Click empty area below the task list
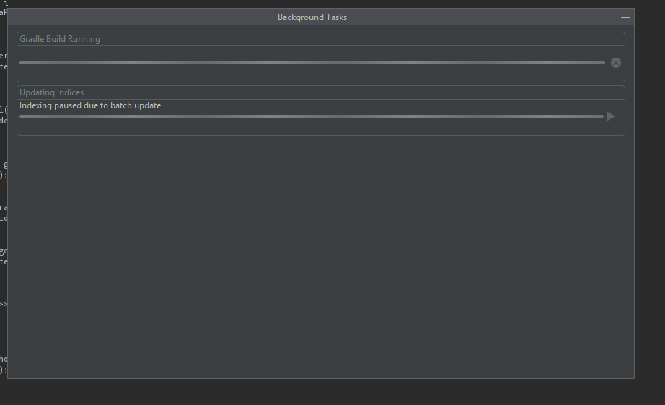 click(x=320, y=253)
